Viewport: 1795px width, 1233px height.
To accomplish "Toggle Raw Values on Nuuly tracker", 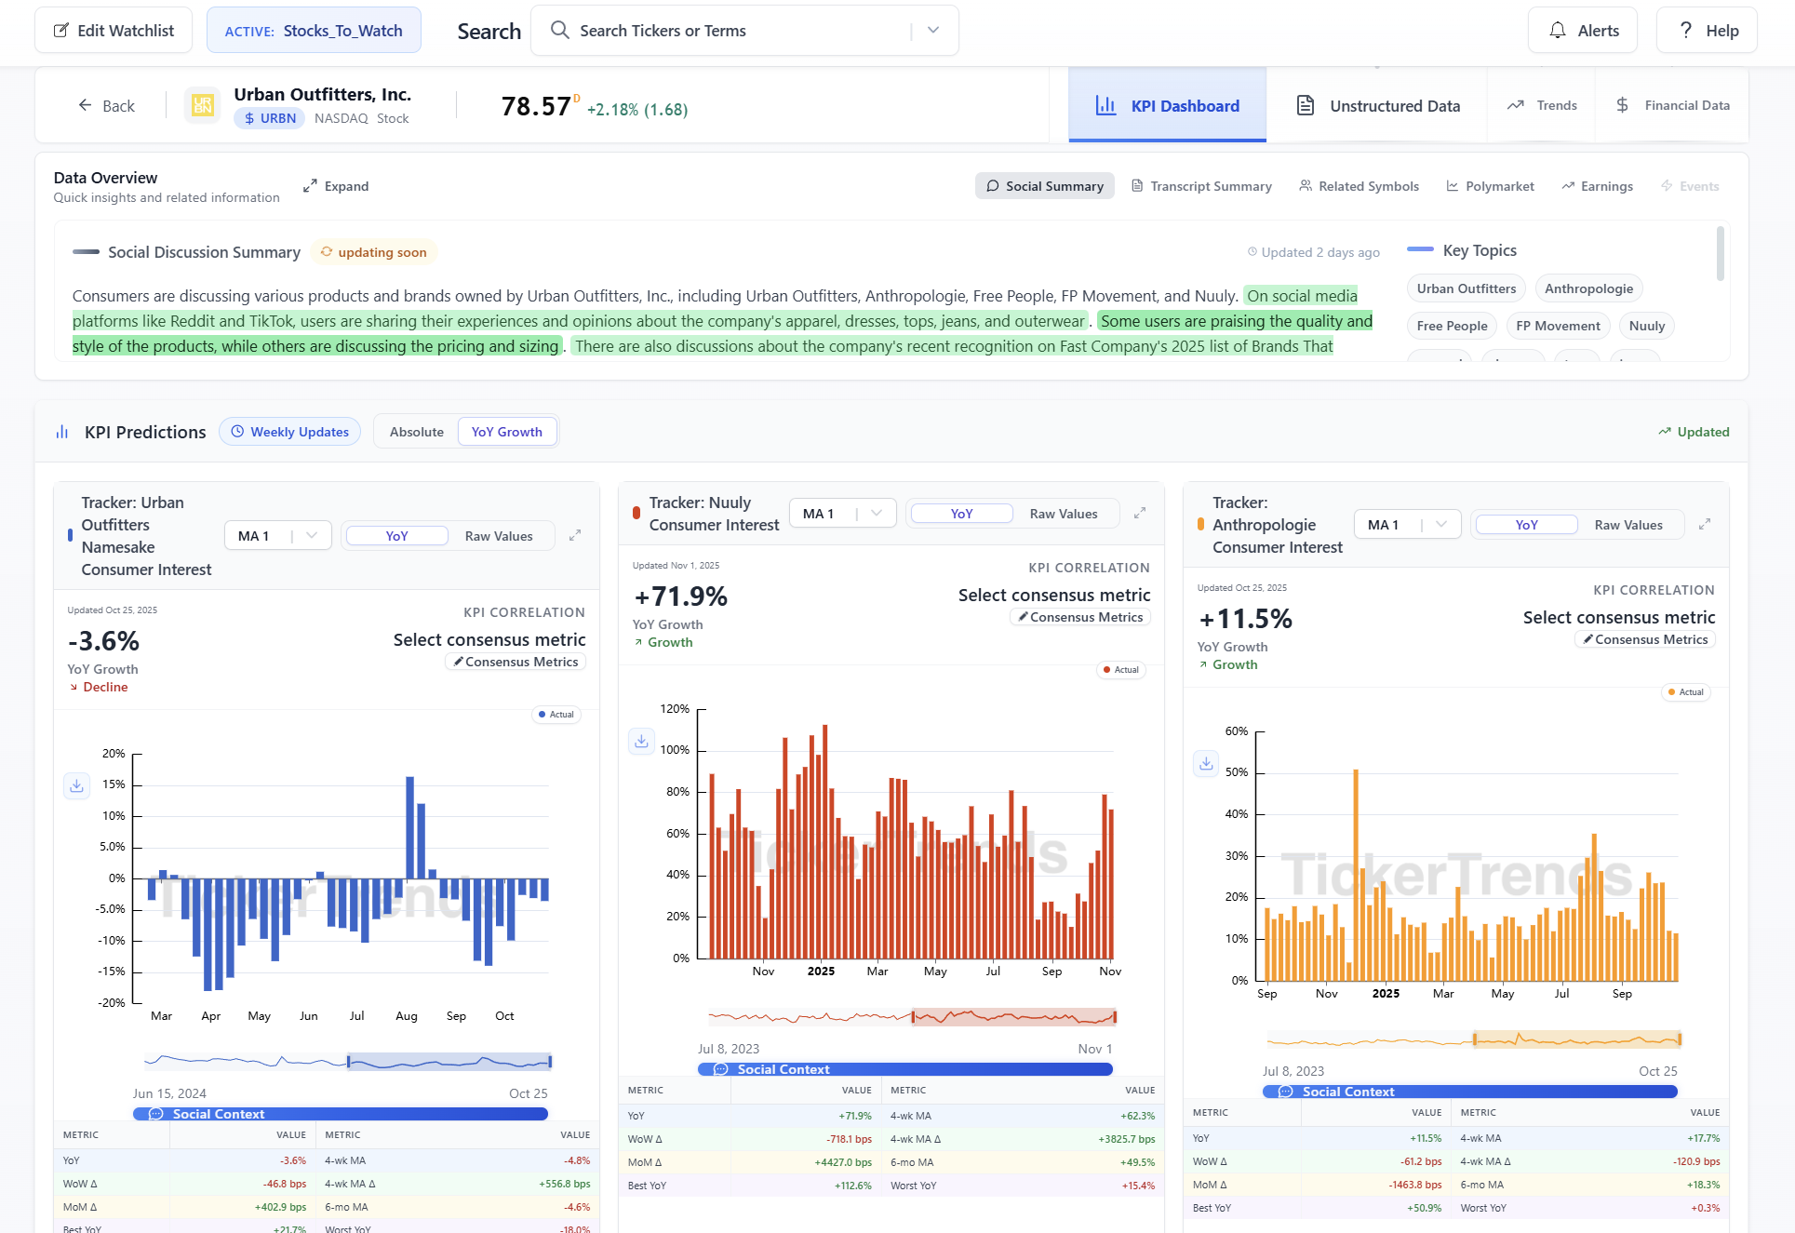I will [1063, 514].
